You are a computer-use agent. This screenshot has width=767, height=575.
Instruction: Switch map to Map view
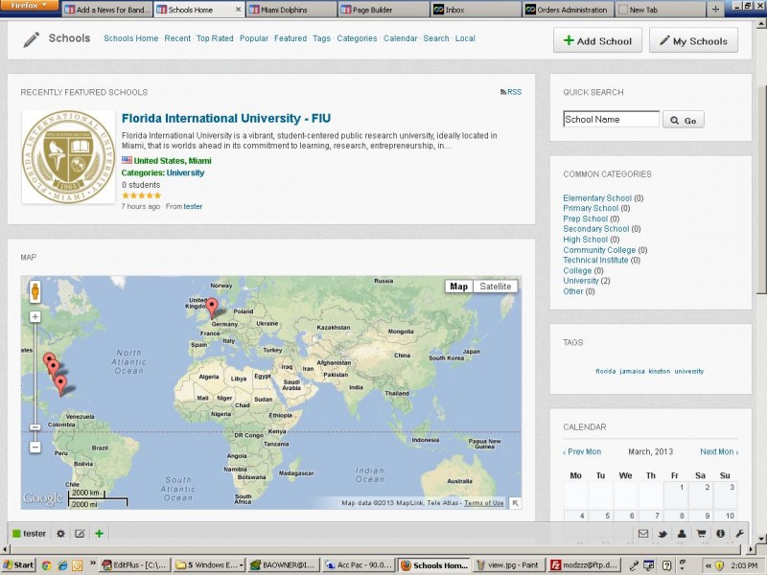[459, 287]
